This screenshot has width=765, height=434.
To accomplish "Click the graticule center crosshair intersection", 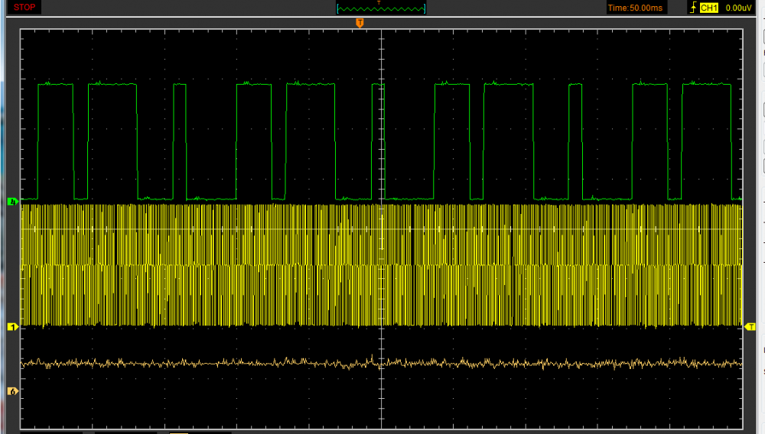I will pyautogui.click(x=381, y=228).
